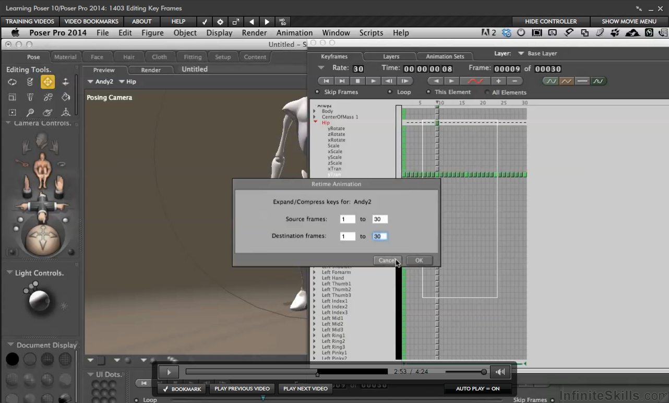Switch to the Animation Sets tab
This screenshot has height=403, width=669.
point(445,56)
